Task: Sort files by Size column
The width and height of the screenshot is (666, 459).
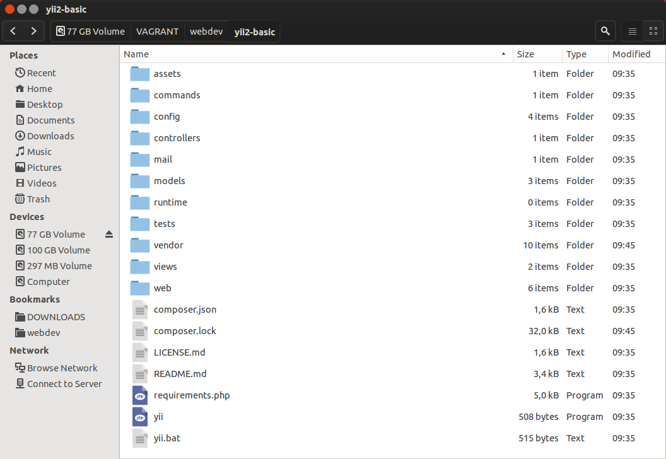Action: 536,54
